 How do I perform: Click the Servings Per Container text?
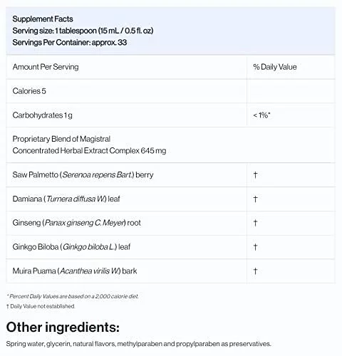(70, 43)
